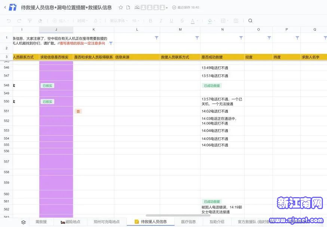Select the 被困人电话错误 cell in row 562

coord(222,209)
